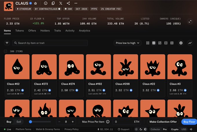Copy the collection address icon

53,3
